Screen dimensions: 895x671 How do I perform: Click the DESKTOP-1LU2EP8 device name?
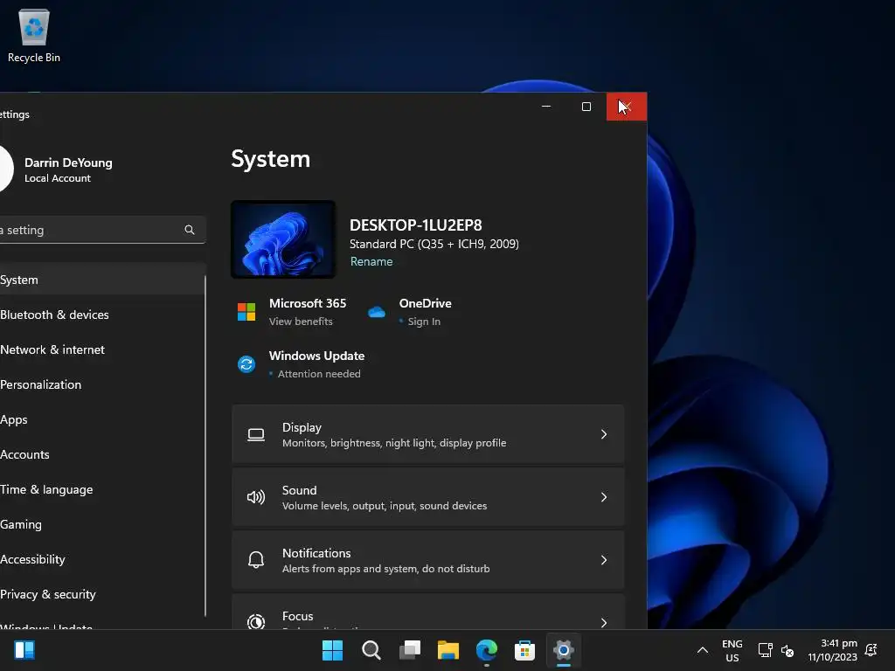click(415, 225)
